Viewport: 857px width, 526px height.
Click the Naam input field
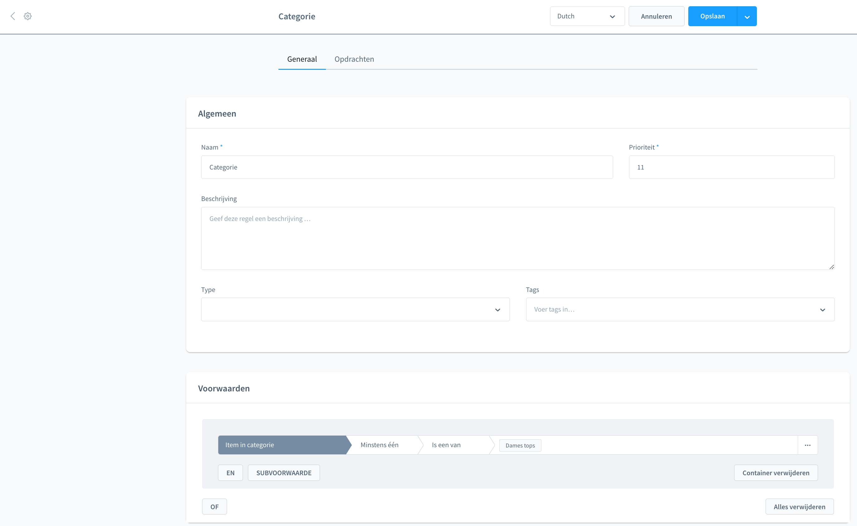[407, 167]
